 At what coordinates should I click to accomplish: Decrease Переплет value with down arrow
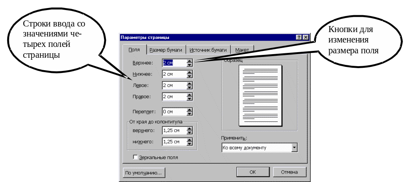190,114
